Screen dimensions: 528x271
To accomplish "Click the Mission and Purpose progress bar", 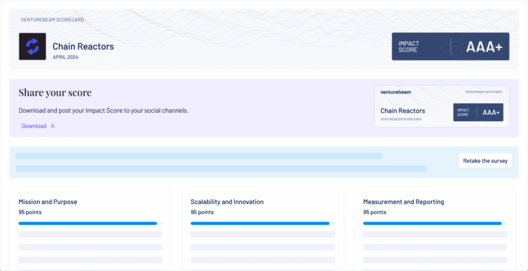I will point(90,223).
